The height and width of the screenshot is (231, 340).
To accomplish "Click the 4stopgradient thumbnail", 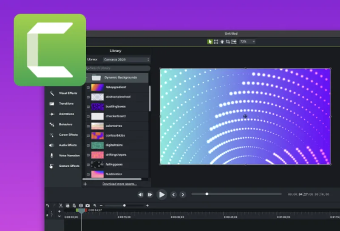I will [x=97, y=87].
